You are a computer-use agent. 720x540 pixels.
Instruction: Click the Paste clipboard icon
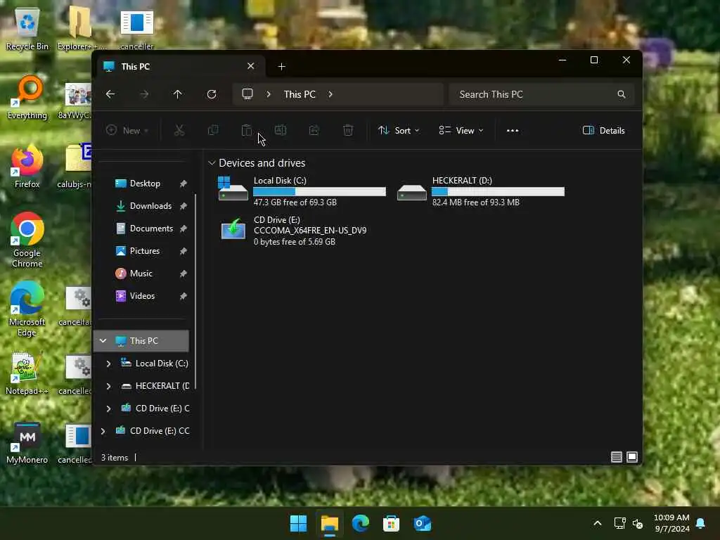coord(247,130)
